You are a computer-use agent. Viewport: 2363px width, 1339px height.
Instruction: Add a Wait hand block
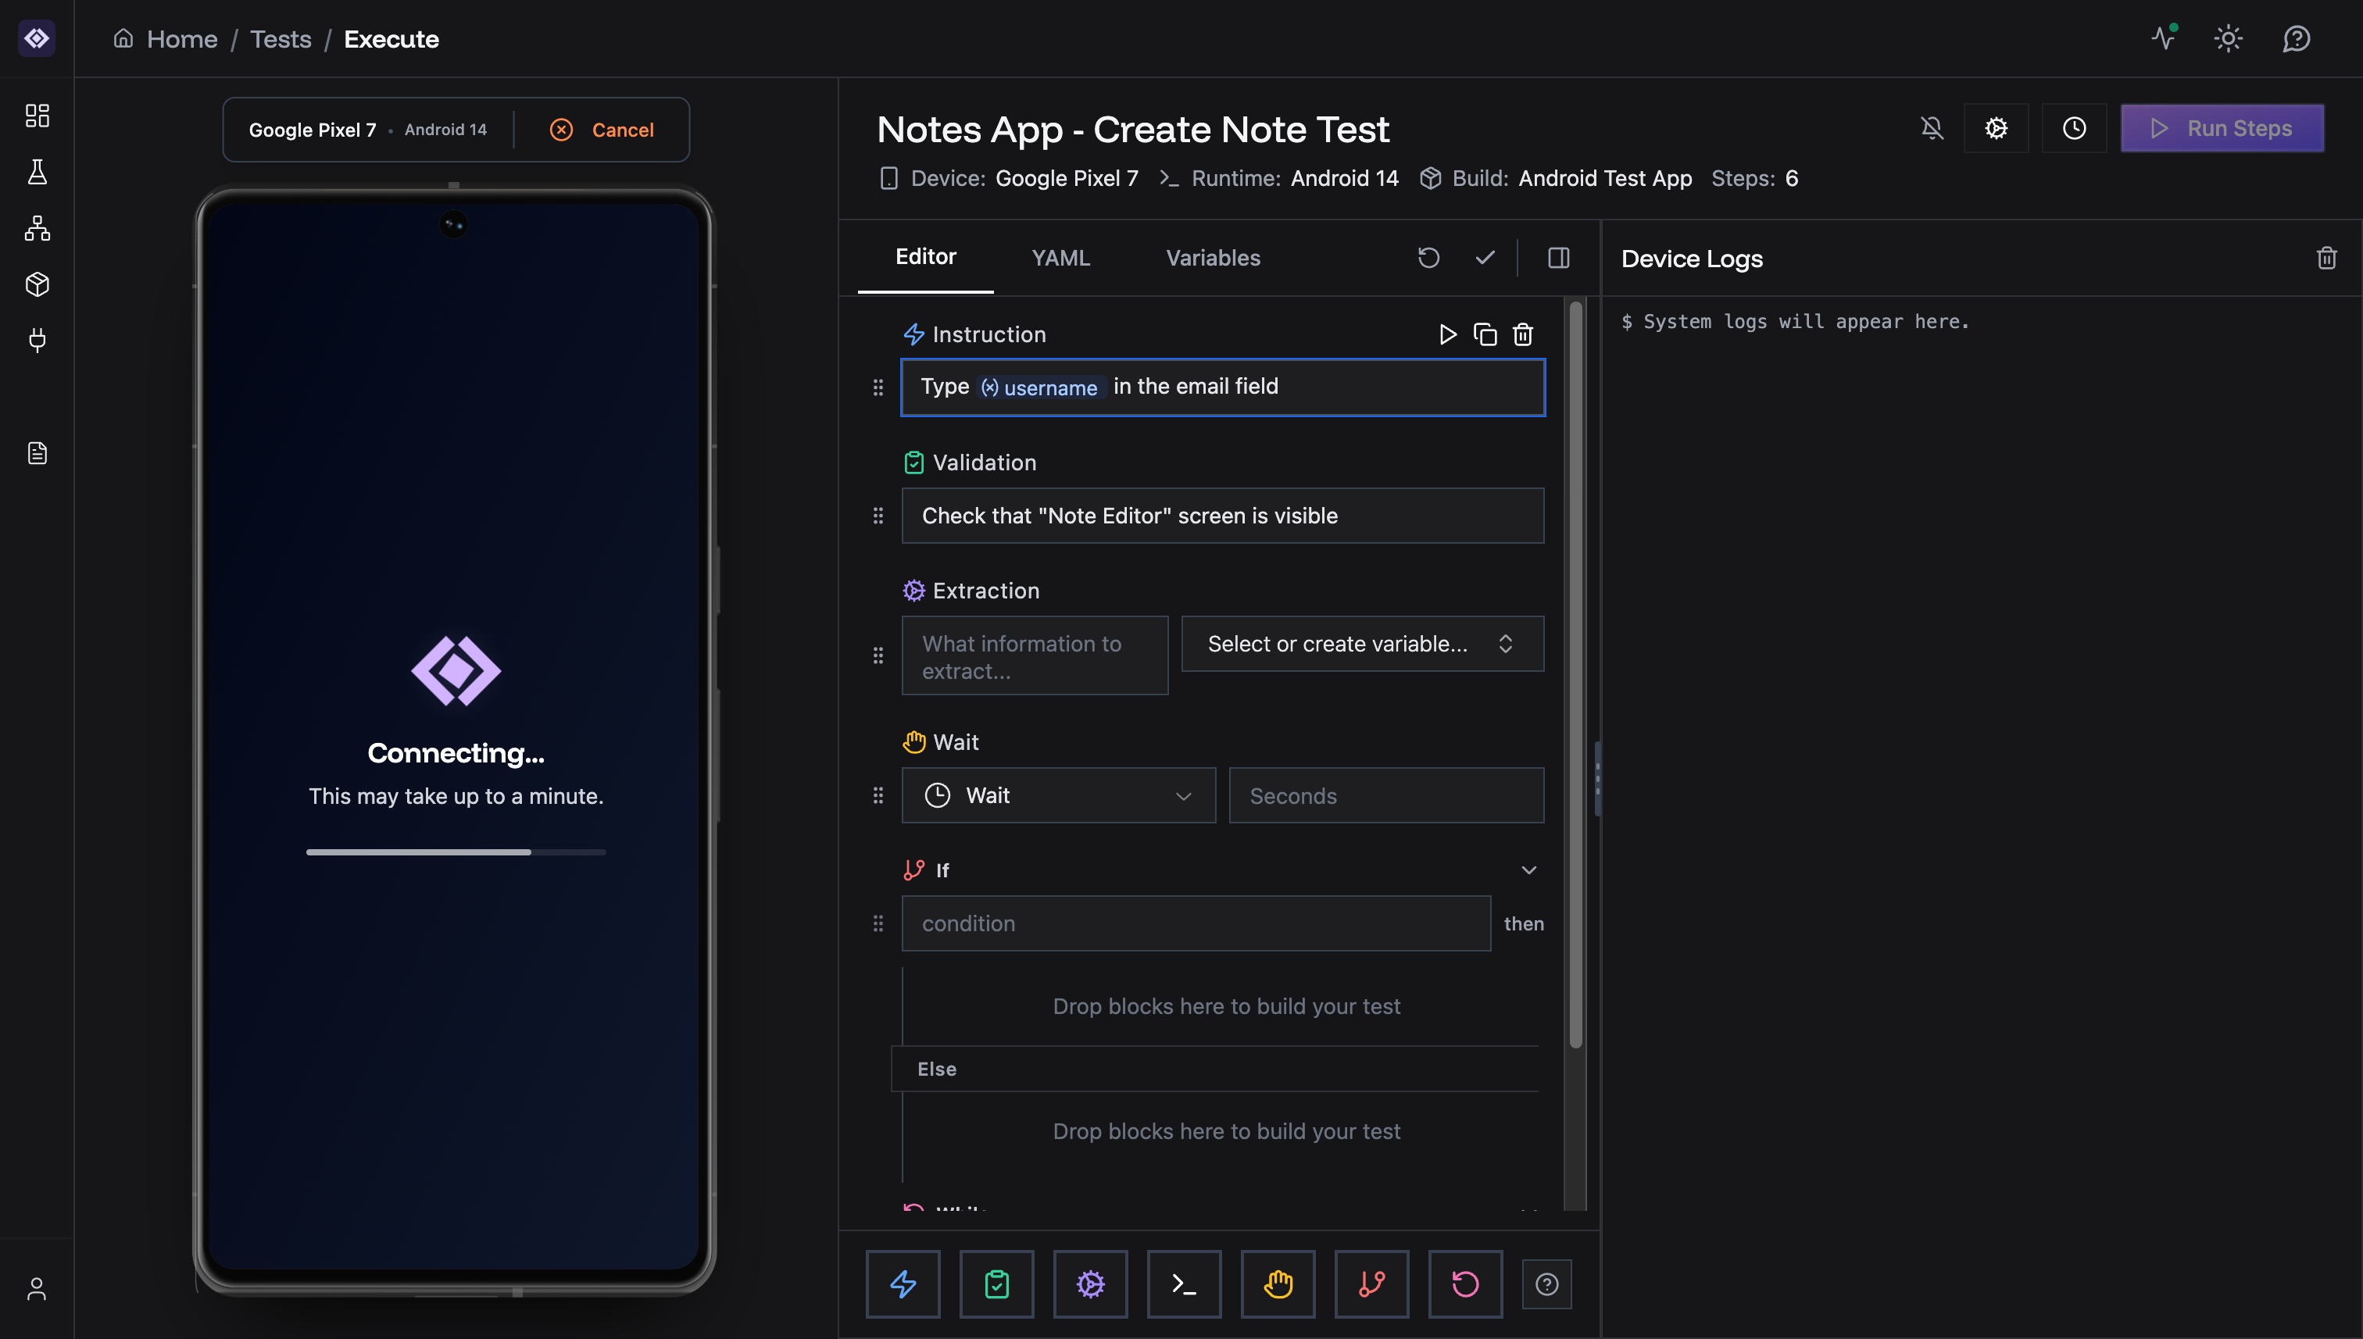pos(1278,1283)
